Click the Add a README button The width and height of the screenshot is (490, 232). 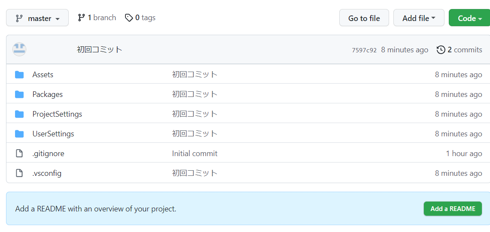[453, 209]
